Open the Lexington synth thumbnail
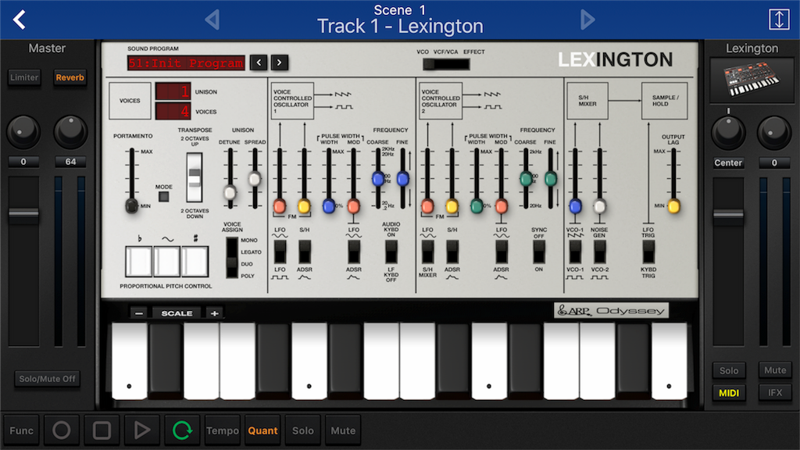The height and width of the screenshot is (450, 800). [752, 80]
